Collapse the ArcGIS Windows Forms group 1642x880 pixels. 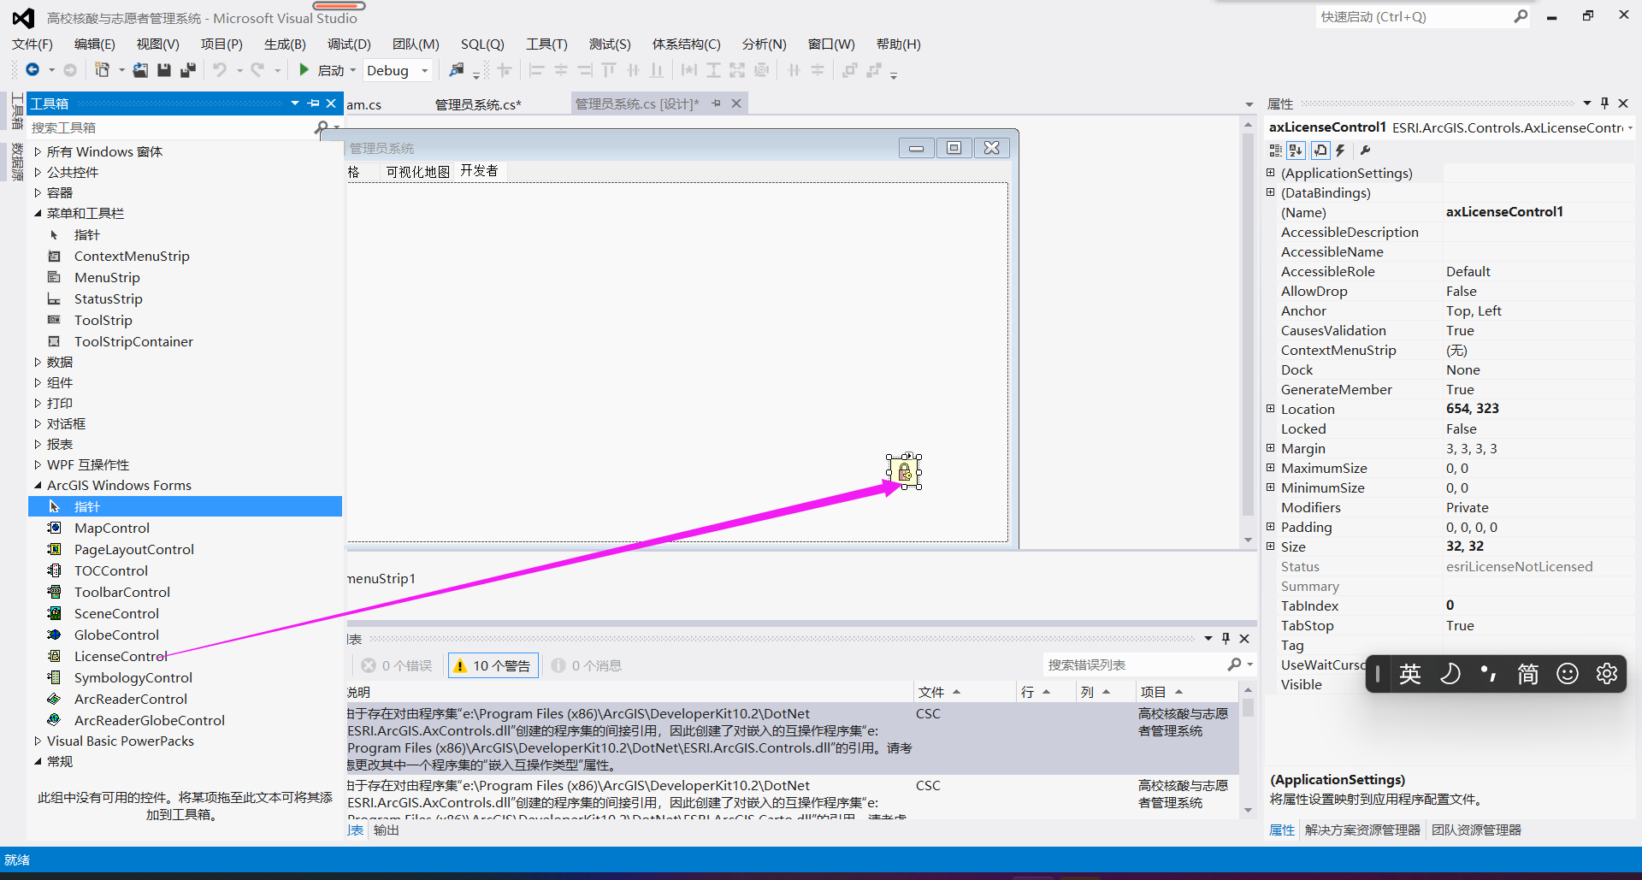(x=38, y=485)
